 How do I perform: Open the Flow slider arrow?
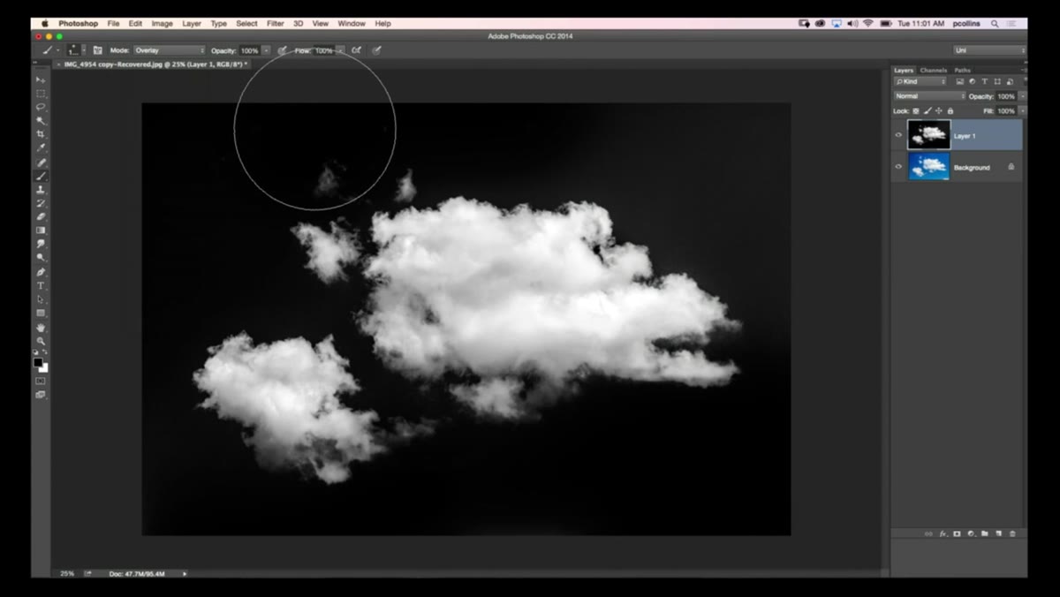click(x=340, y=50)
